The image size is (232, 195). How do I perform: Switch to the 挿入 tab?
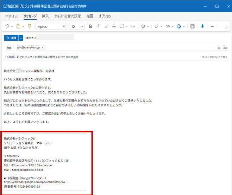click(x=45, y=16)
